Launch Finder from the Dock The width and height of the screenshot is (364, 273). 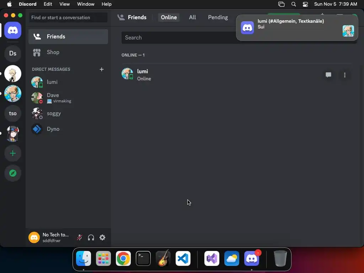pyautogui.click(x=84, y=258)
